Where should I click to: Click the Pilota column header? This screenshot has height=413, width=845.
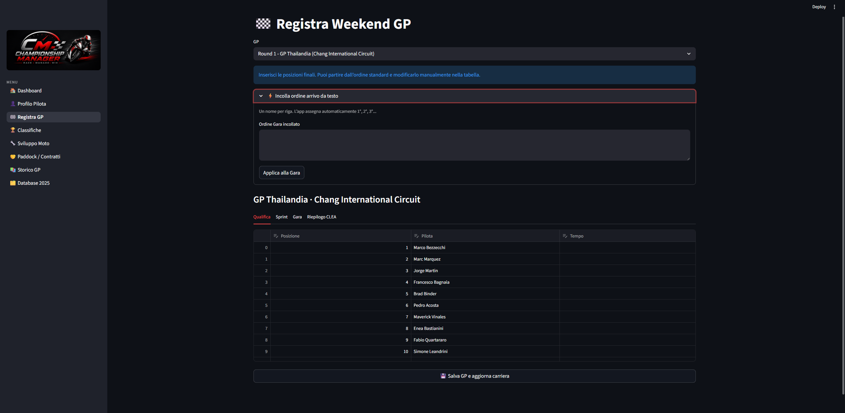(x=485, y=236)
